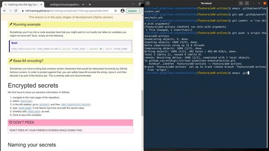Select the Secrets code text in step 3
Viewport: 269px width, 151px height.
44,104
